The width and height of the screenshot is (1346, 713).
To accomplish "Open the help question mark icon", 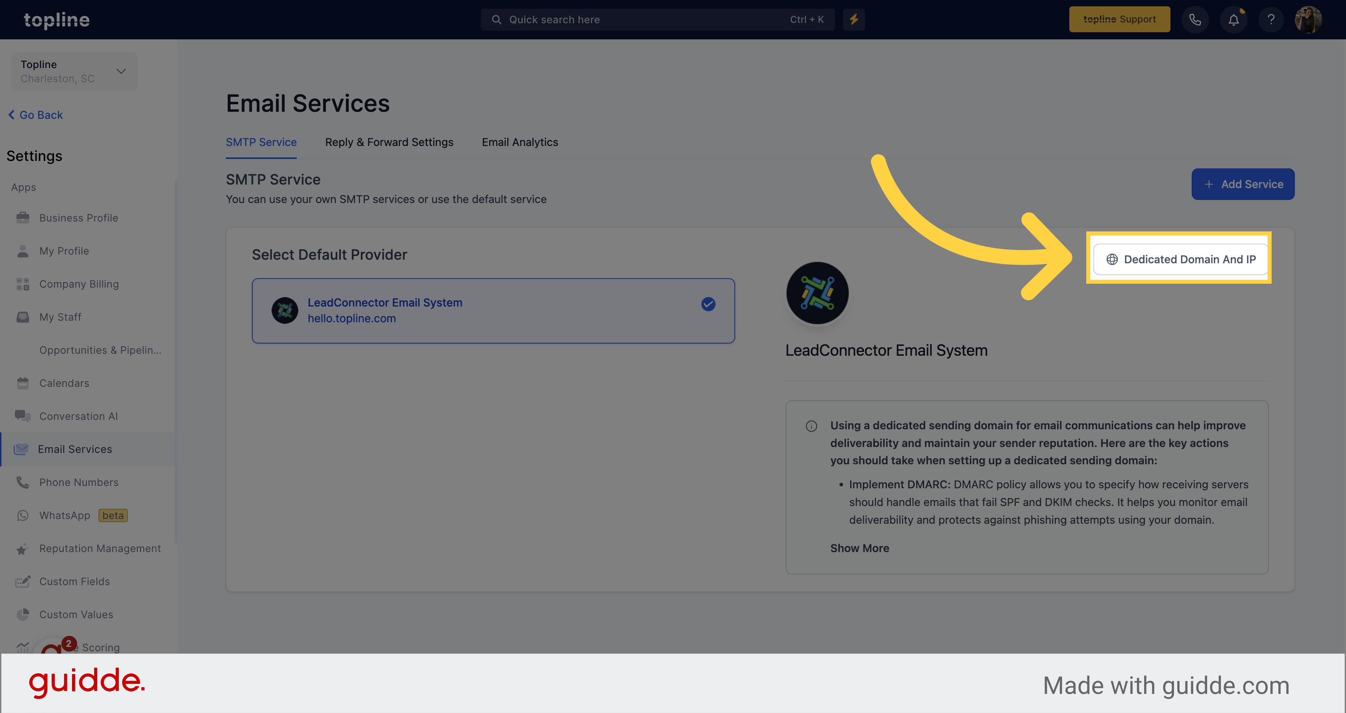I will 1271,20.
